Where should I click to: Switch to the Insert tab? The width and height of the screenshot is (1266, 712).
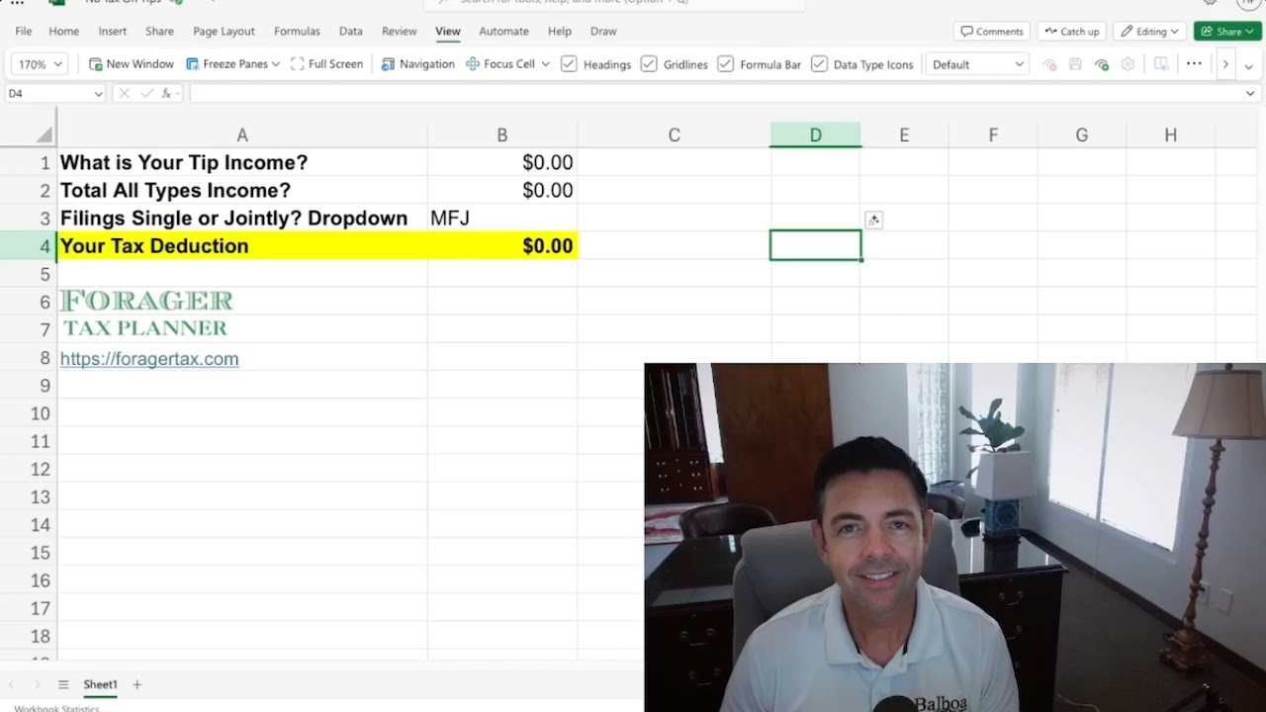112,32
